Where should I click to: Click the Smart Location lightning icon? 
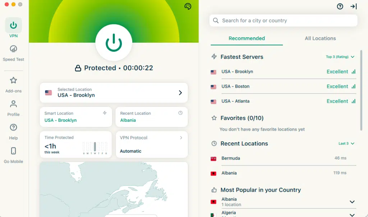click(105, 113)
